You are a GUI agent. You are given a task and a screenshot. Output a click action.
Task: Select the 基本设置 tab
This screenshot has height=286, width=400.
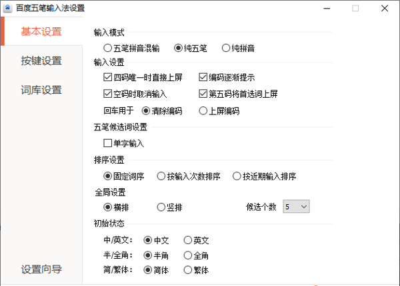click(x=41, y=31)
